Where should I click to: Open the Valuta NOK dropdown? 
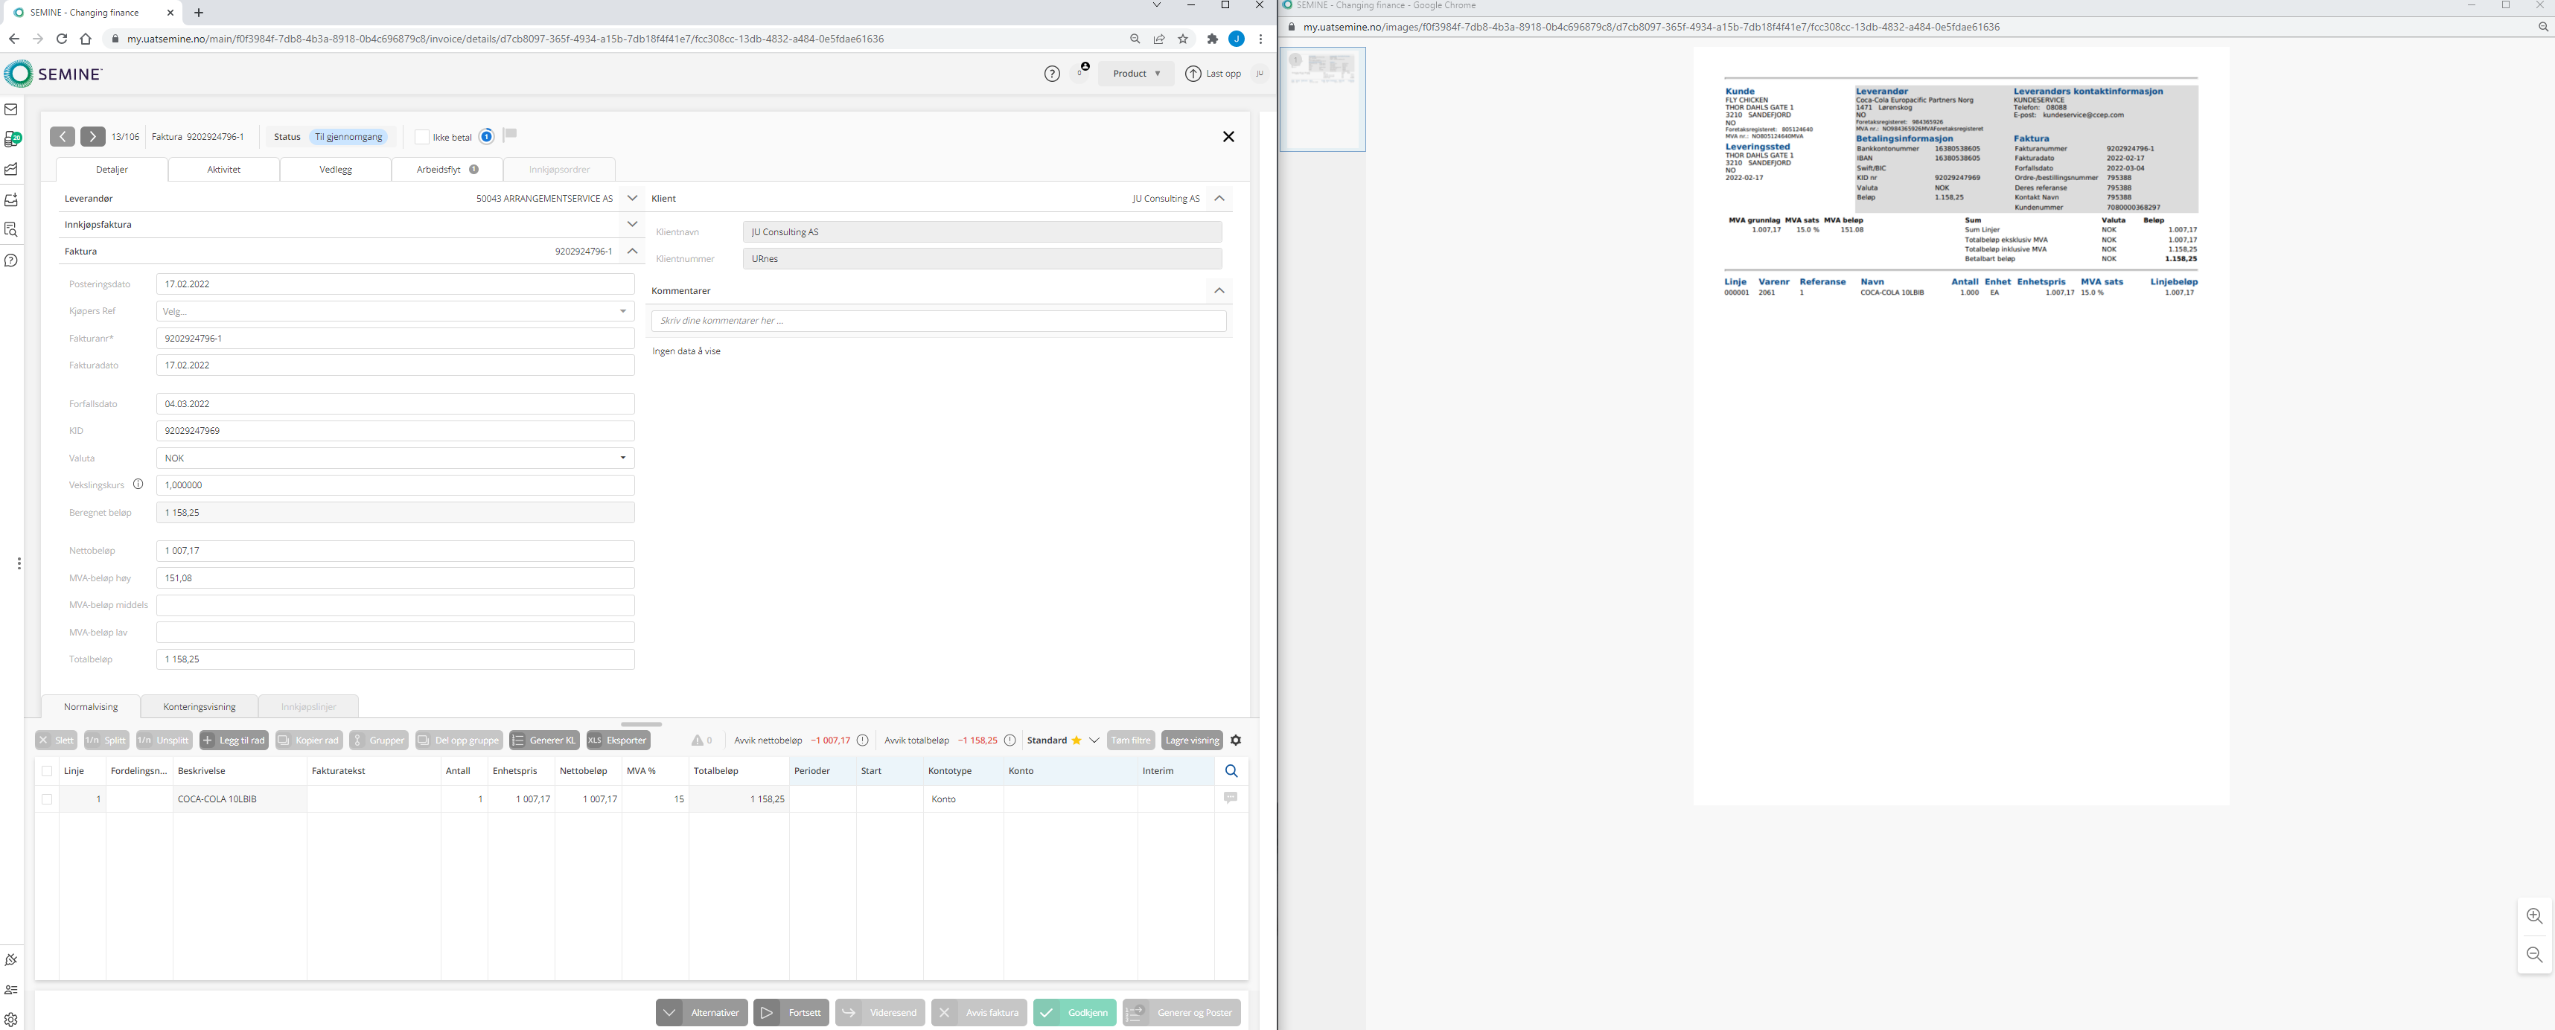pos(395,458)
